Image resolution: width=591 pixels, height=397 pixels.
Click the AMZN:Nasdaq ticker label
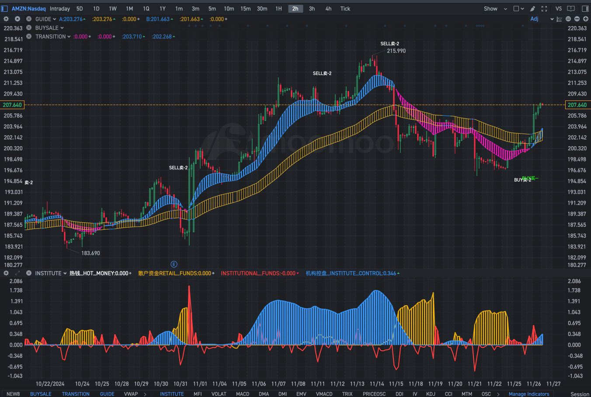pyautogui.click(x=28, y=8)
